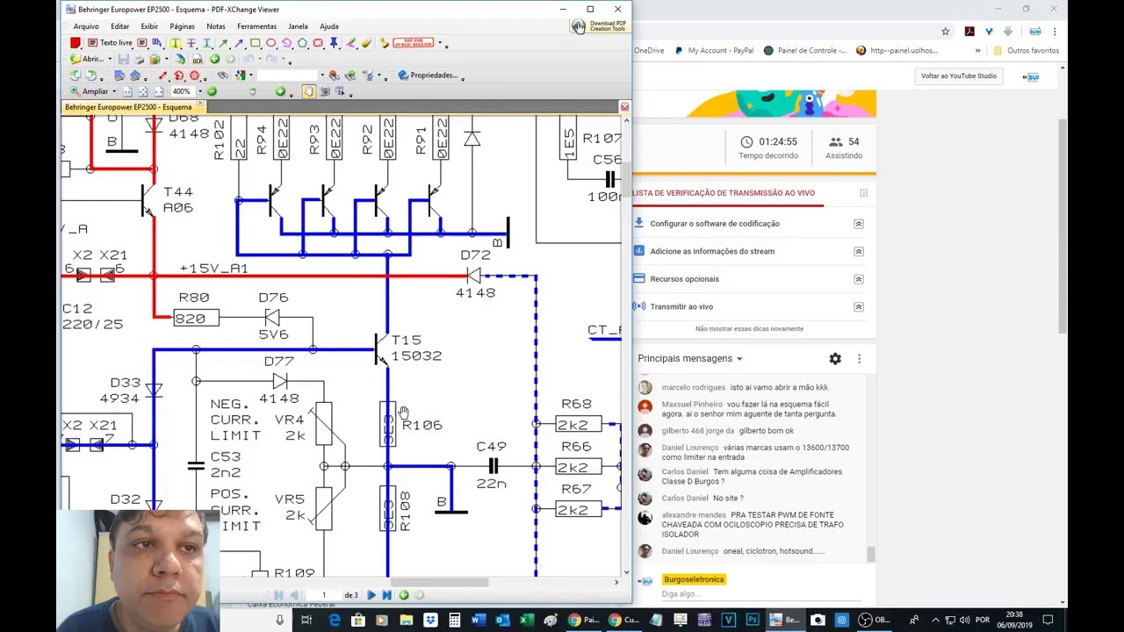Open Outros favoritos bookmarks folder
The height and width of the screenshot is (632, 1124).
pyautogui.click(x=1027, y=51)
